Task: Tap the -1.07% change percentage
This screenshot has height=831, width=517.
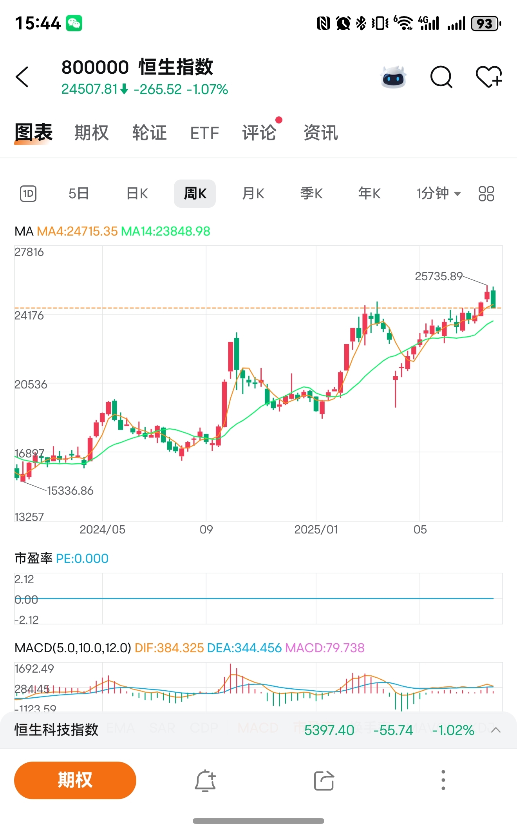Action: (x=207, y=89)
